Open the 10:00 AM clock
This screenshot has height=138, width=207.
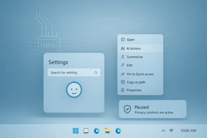pos(188,130)
